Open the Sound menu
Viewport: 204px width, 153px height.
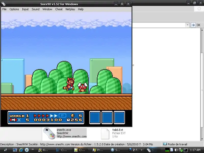tap(35, 9)
